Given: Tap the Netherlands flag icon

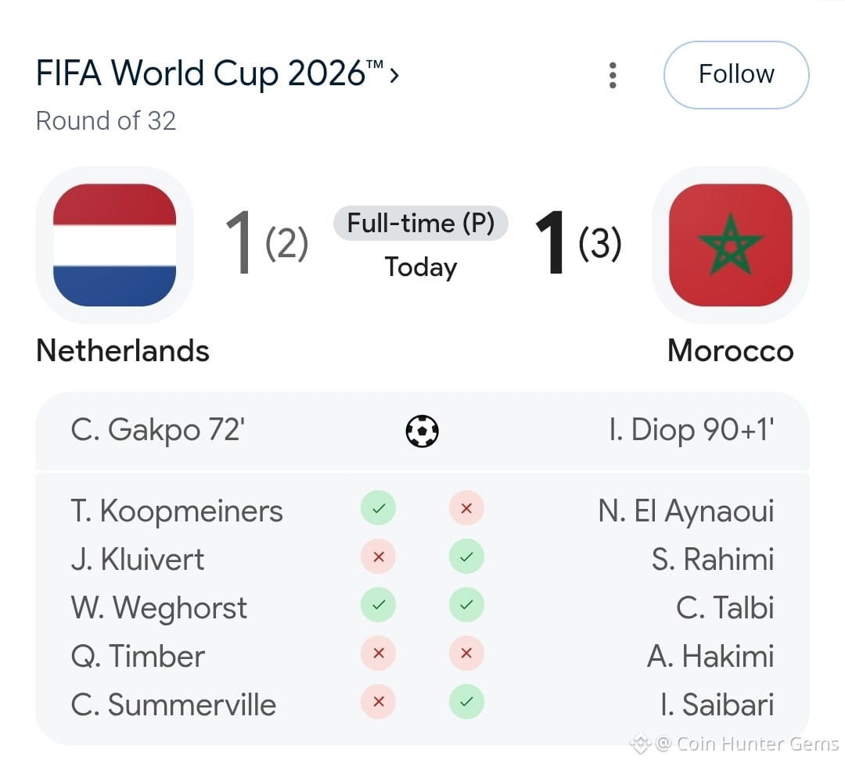Looking at the screenshot, I should (115, 245).
